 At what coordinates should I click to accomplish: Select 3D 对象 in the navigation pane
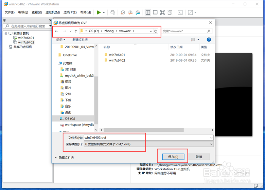70,69
